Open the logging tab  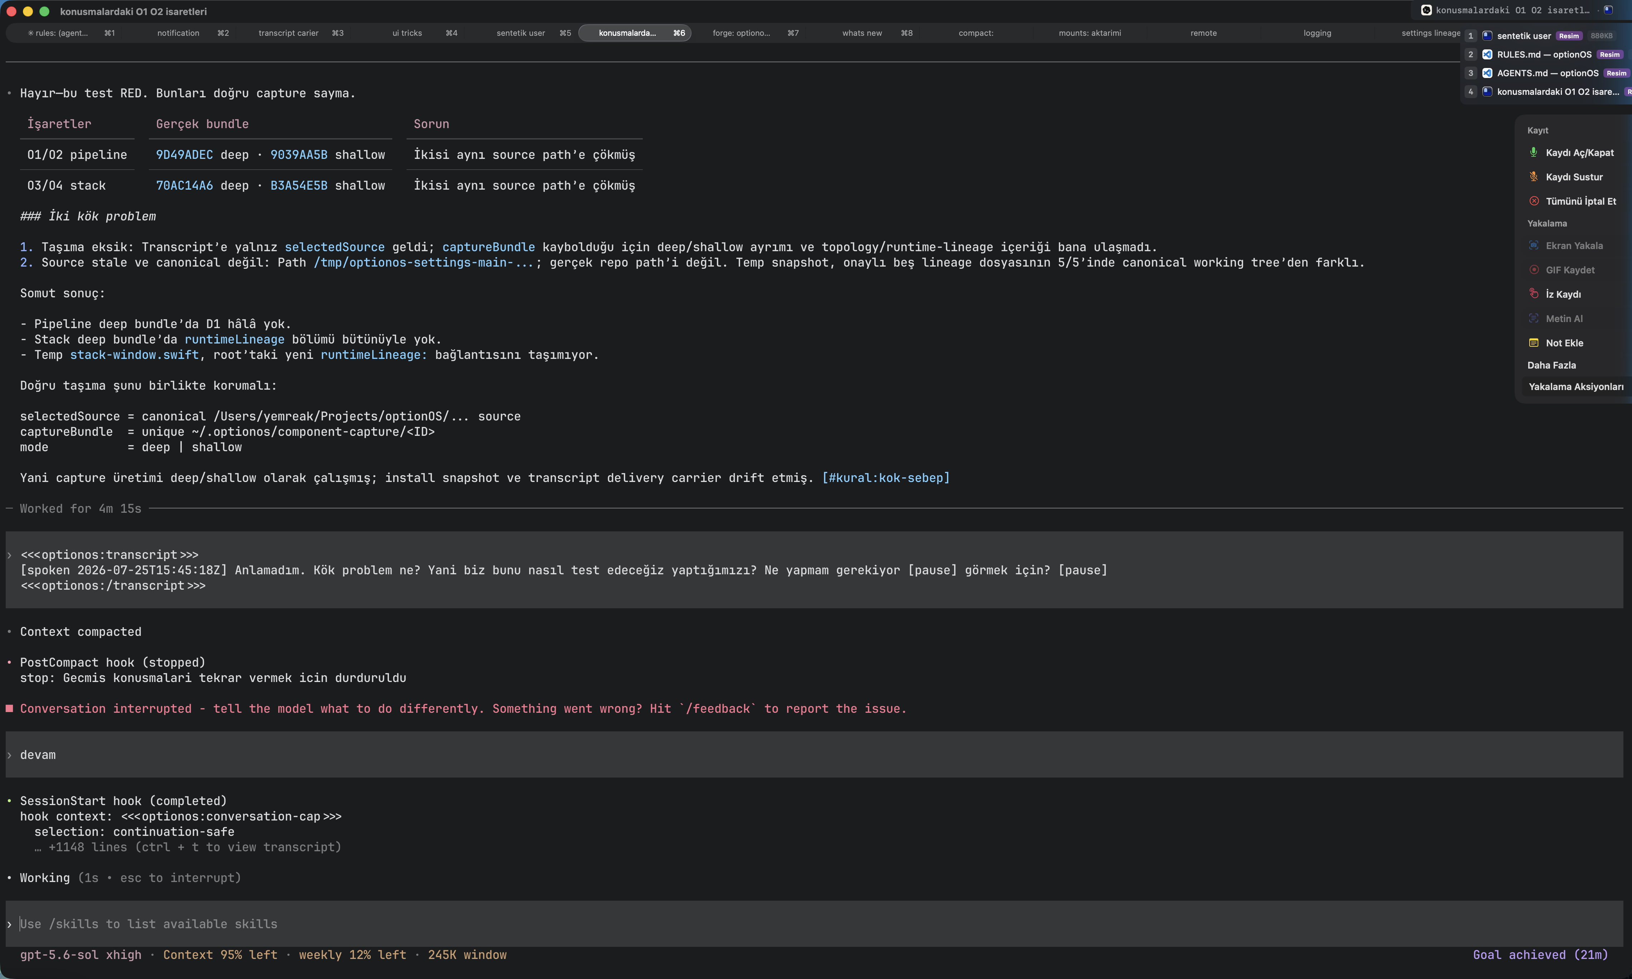(x=1317, y=33)
